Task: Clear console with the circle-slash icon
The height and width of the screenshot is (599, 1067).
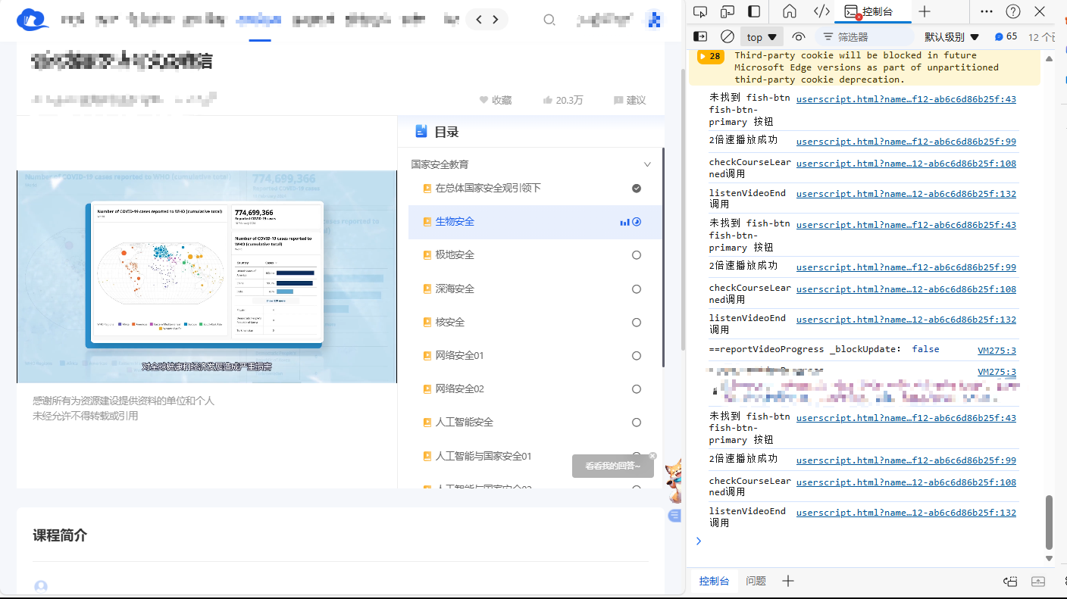Action: click(x=727, y=36)
